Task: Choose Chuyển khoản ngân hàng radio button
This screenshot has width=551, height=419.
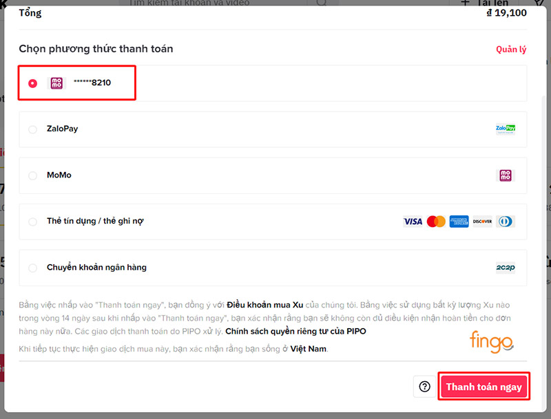Action: point(32,268)
